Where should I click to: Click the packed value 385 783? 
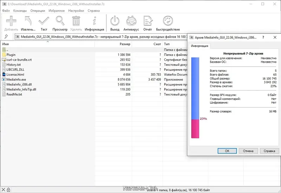click(156, 75)
